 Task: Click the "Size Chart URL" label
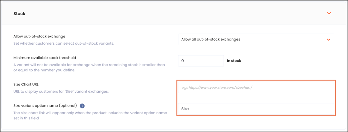[26, 84]
